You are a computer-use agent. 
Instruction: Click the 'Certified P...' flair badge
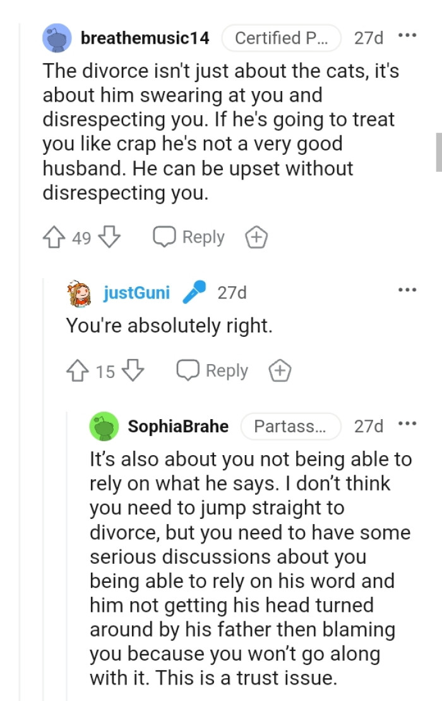[282, 37]
